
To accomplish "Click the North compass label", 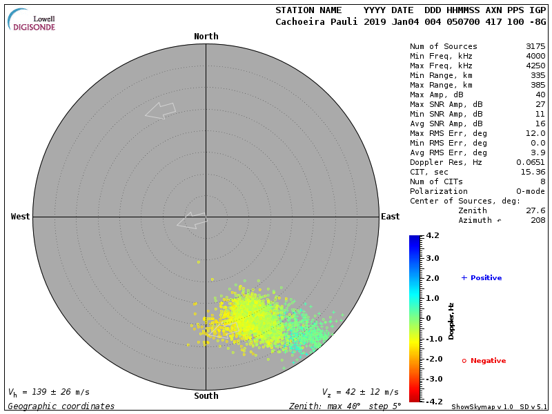I will 206,37.
